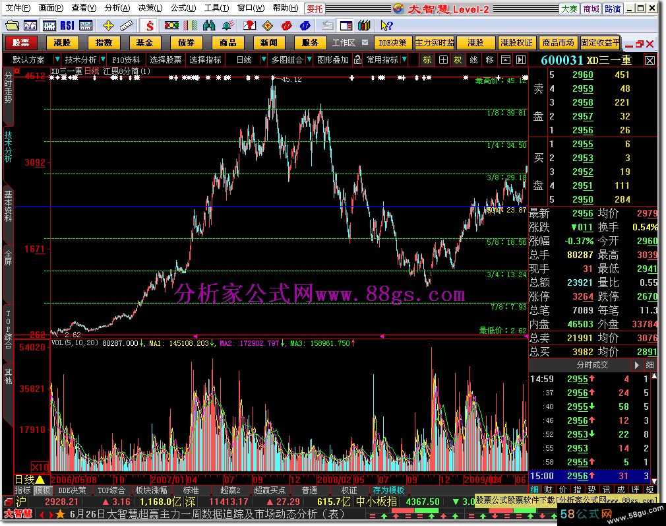Switch to the 技术分析 side tab
This screenshot has height=526, width=666.
(8, 147)
